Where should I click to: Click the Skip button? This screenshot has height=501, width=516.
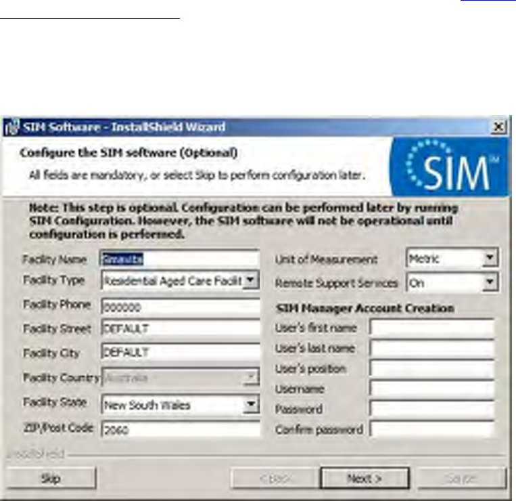pos(51,478)
